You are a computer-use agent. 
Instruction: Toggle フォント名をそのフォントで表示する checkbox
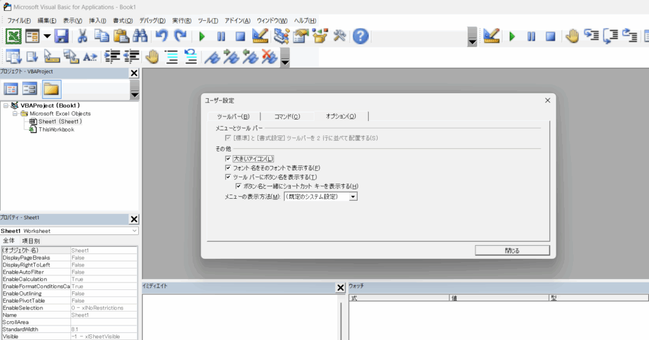[228, 168]
